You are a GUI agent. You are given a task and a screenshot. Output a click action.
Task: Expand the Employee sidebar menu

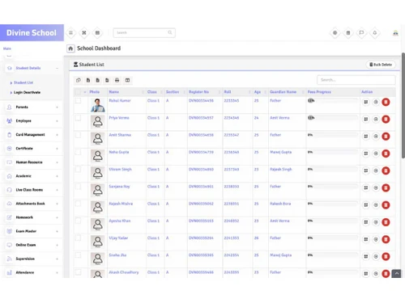[32, 121]
